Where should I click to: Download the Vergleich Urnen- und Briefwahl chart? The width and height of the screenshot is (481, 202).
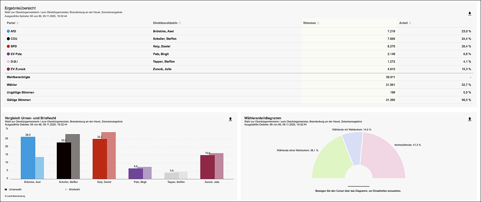230,119
